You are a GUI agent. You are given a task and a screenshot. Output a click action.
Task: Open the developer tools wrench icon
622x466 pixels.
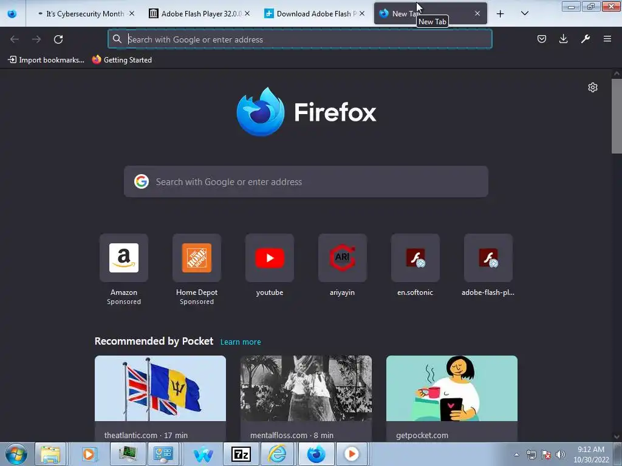point(586,39)
